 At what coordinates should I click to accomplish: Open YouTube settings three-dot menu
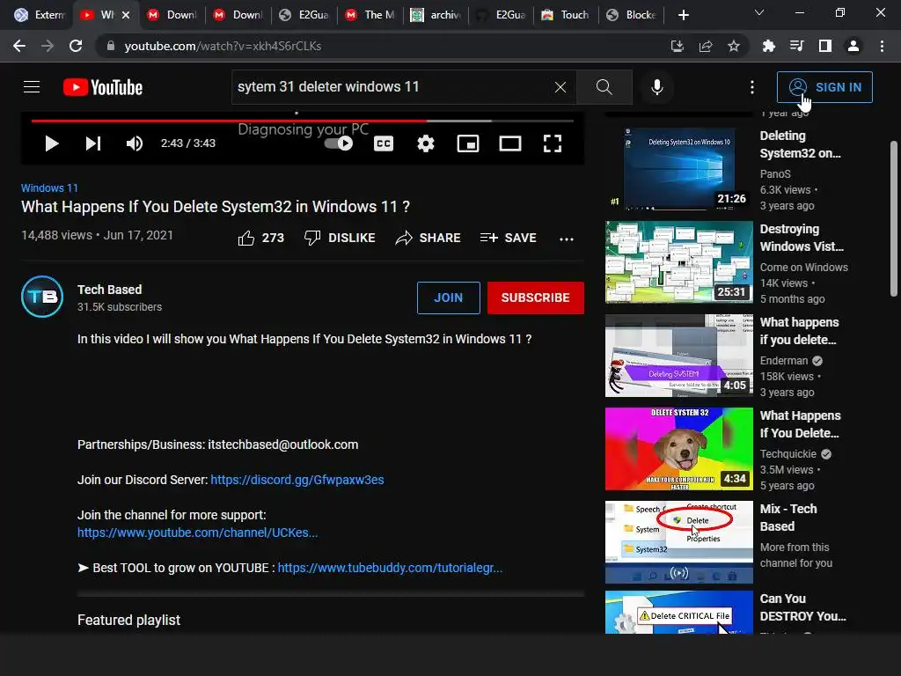(x=751, y=87)
